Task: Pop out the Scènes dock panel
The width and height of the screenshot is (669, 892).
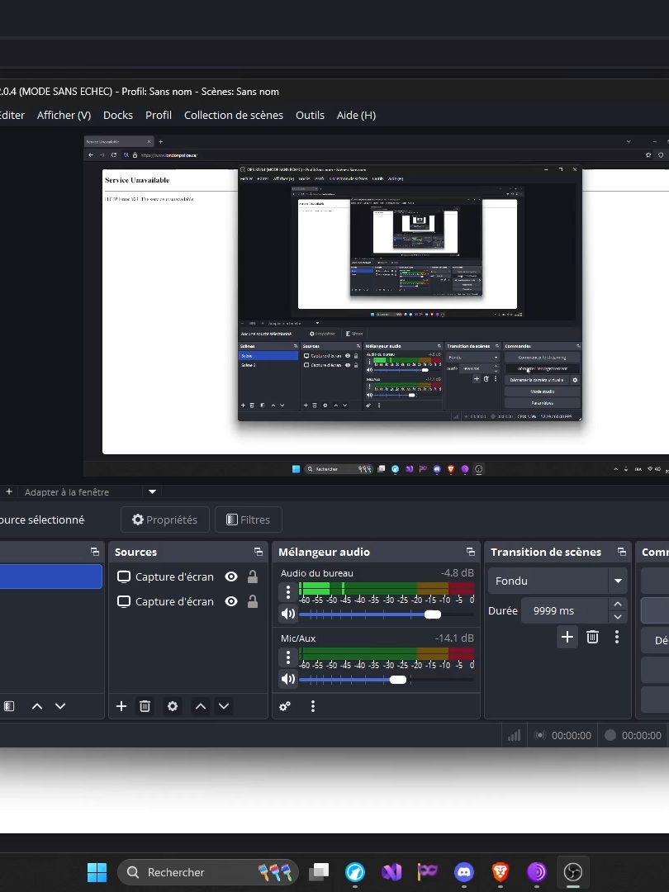Action: [95, 552]
